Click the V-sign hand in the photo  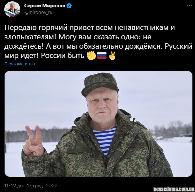[33, 141]
